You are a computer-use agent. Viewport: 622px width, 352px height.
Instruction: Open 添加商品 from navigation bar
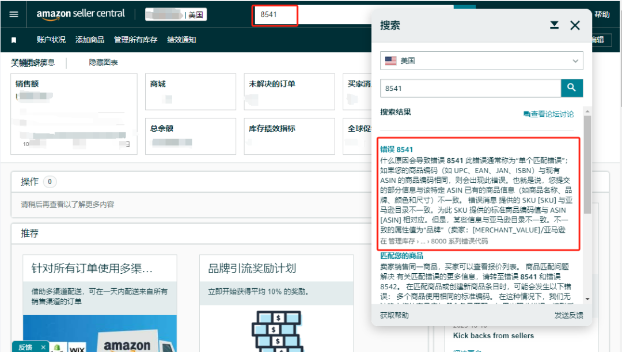click(90, 40)
